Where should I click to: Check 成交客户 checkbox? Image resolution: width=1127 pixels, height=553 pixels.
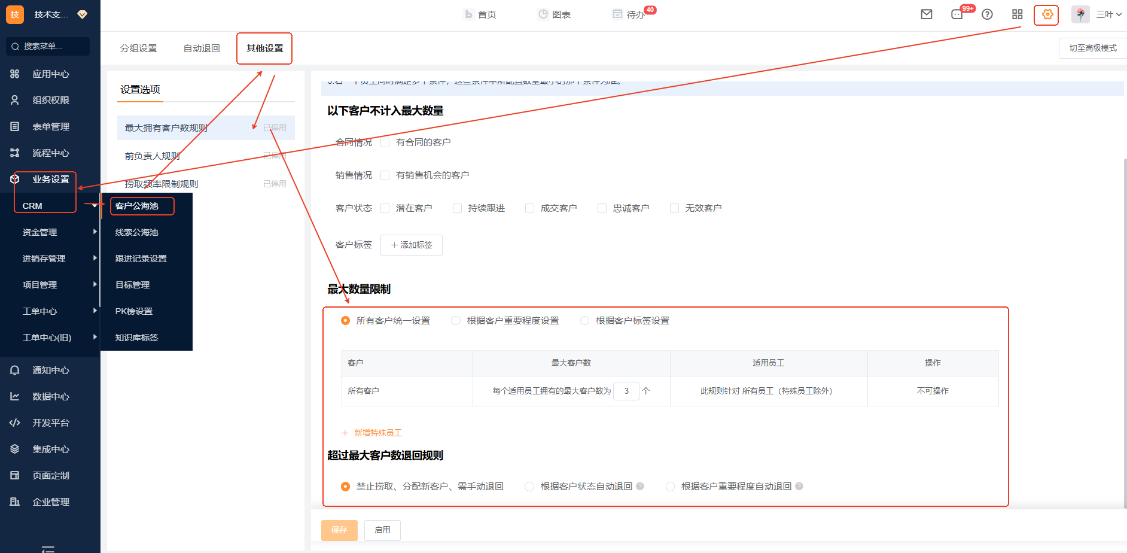(530, 208)
